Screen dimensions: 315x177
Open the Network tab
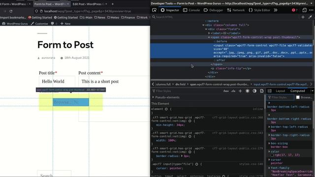pos(236,10)
